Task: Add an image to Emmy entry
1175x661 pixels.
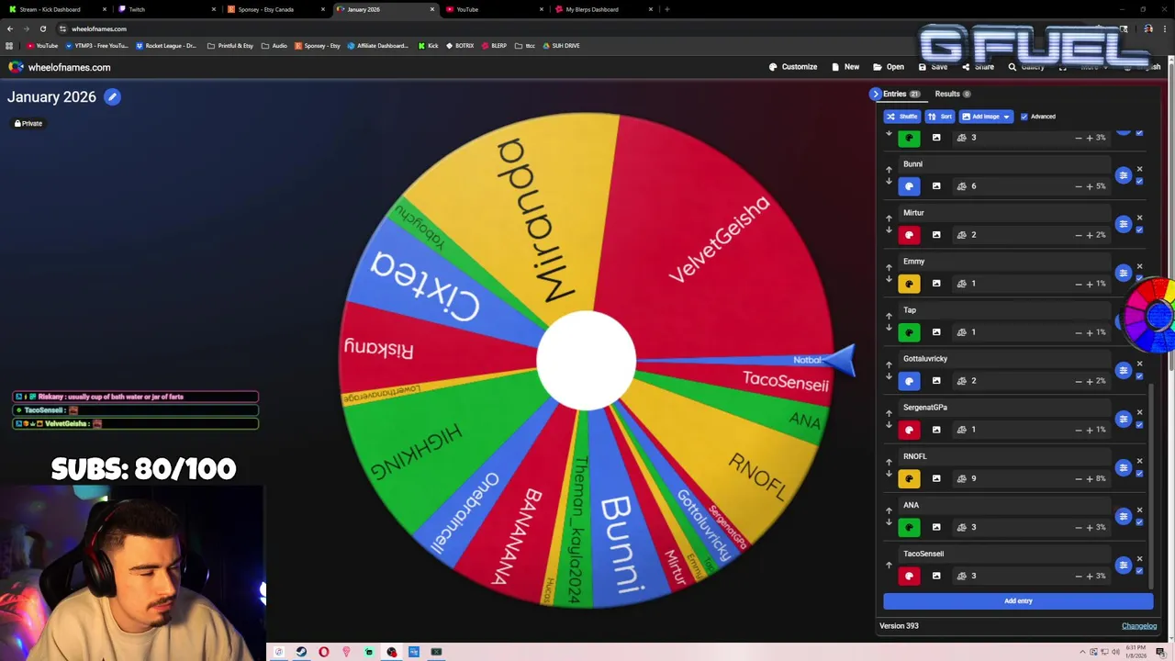Action: (936, 284)
